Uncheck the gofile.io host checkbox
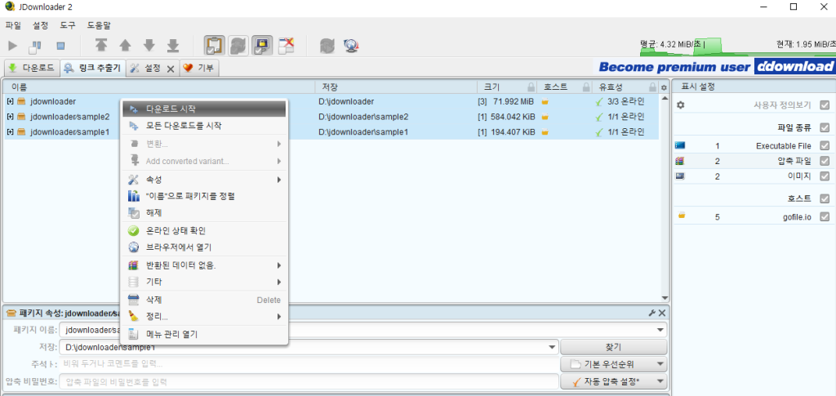 (x=825, y=217)
